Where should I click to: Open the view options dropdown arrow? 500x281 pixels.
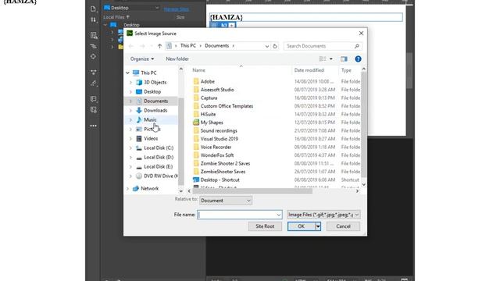tap(331, 59)
